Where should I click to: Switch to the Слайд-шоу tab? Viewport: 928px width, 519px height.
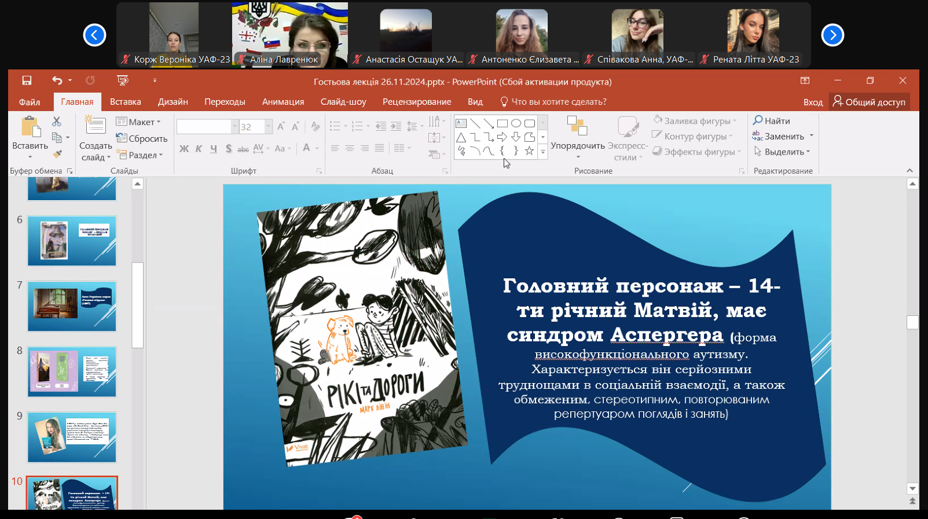point(343,102)
